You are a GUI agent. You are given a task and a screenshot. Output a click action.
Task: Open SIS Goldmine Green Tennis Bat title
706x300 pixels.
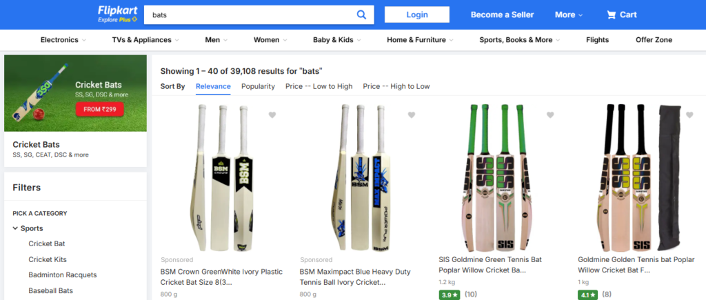point(490,265)
